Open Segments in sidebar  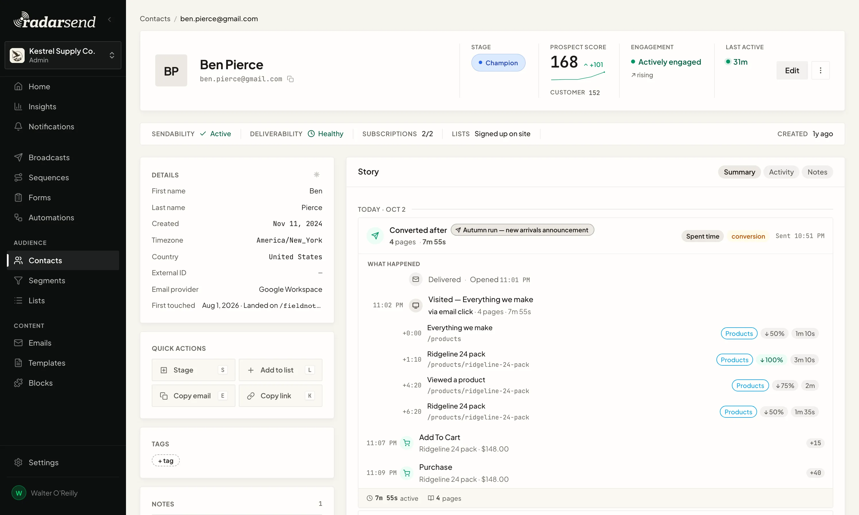(x=63, y=280)
